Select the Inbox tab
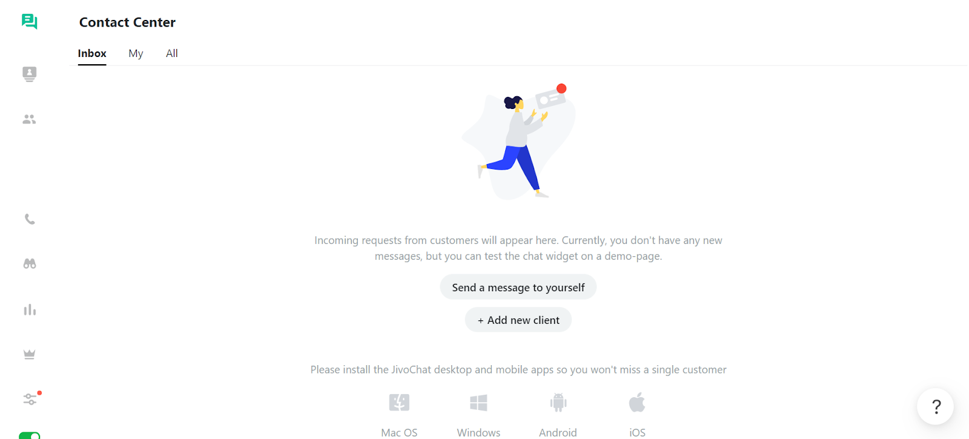The height and width of the screenshot is (439, 969). 92,53
